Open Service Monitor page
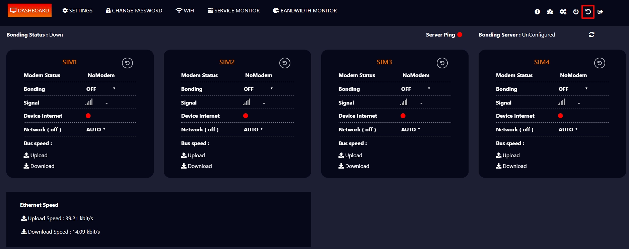 [234, 10]
